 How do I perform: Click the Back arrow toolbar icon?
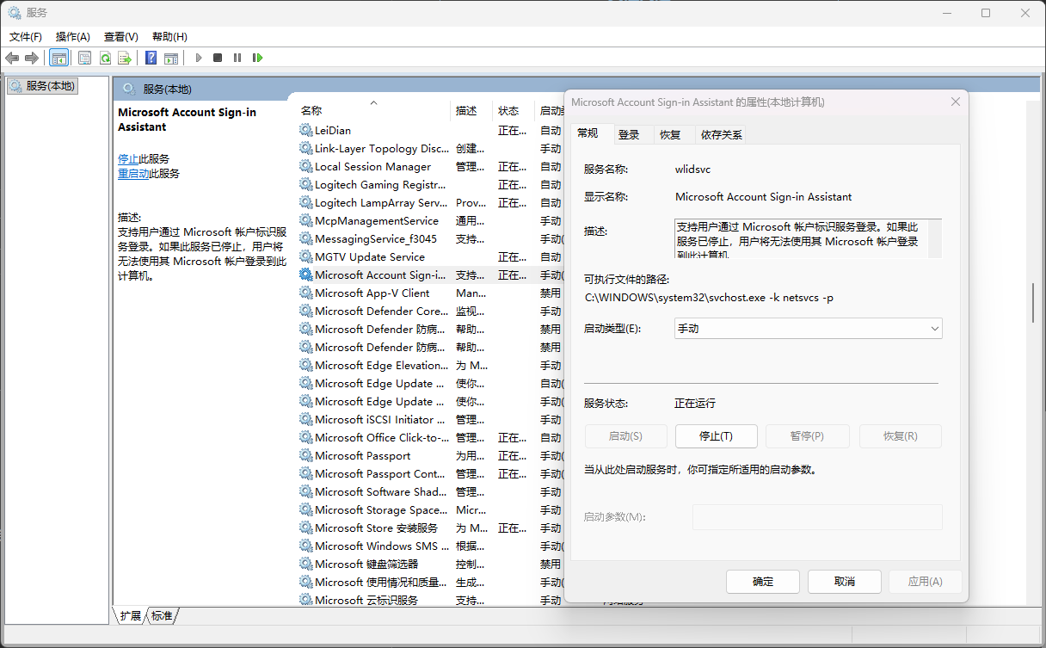12,58
